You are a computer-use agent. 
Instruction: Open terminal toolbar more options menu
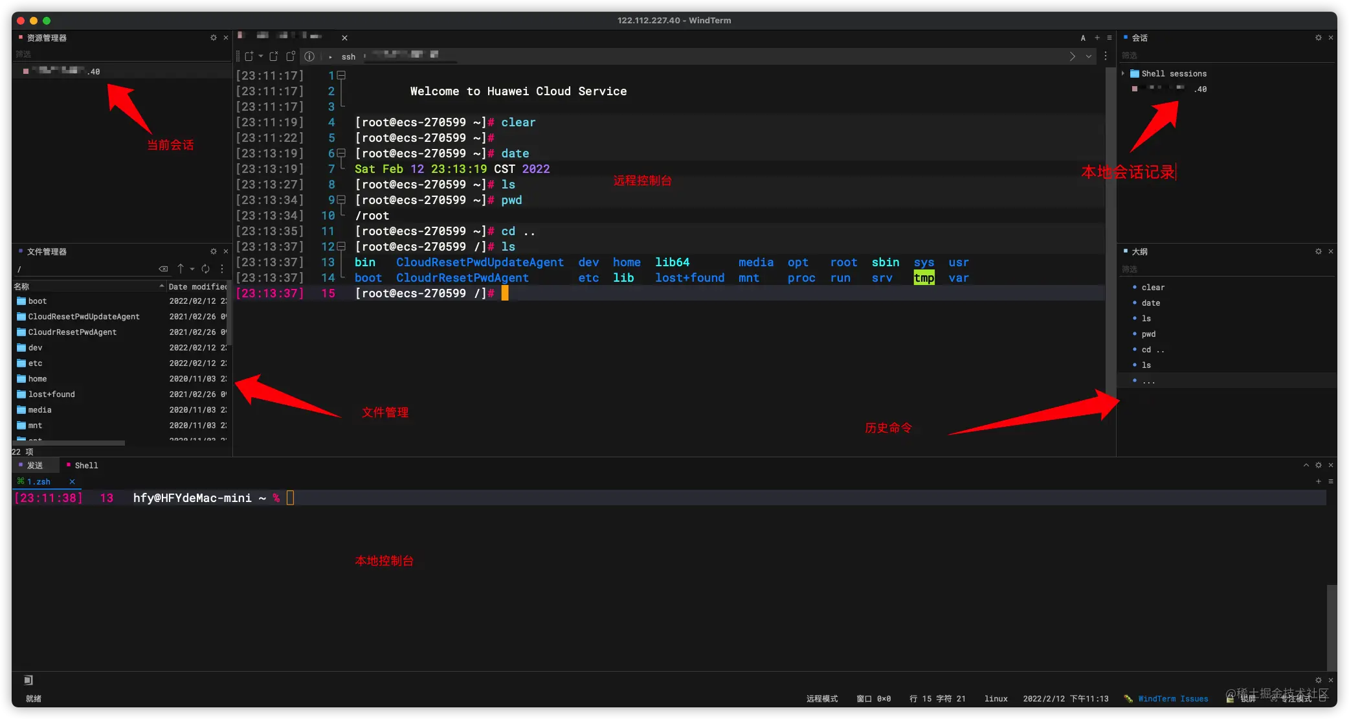pyautogui.click(x=1106, y=56)
